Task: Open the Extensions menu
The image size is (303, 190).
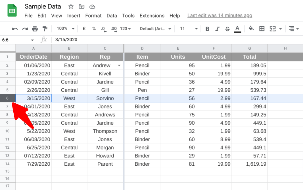Action: pyautogui.click(x=152, y=16)
